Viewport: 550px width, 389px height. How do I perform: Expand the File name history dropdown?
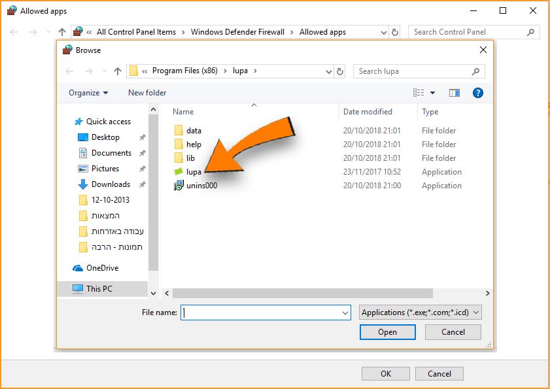[345, 313]
